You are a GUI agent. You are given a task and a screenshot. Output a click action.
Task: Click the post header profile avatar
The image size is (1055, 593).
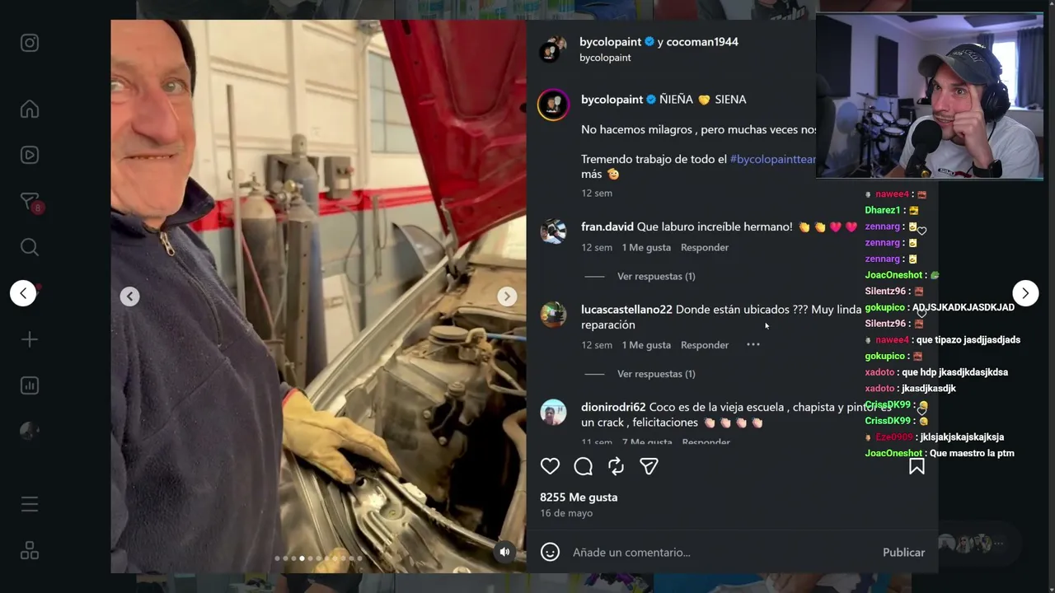pos(553,49)
